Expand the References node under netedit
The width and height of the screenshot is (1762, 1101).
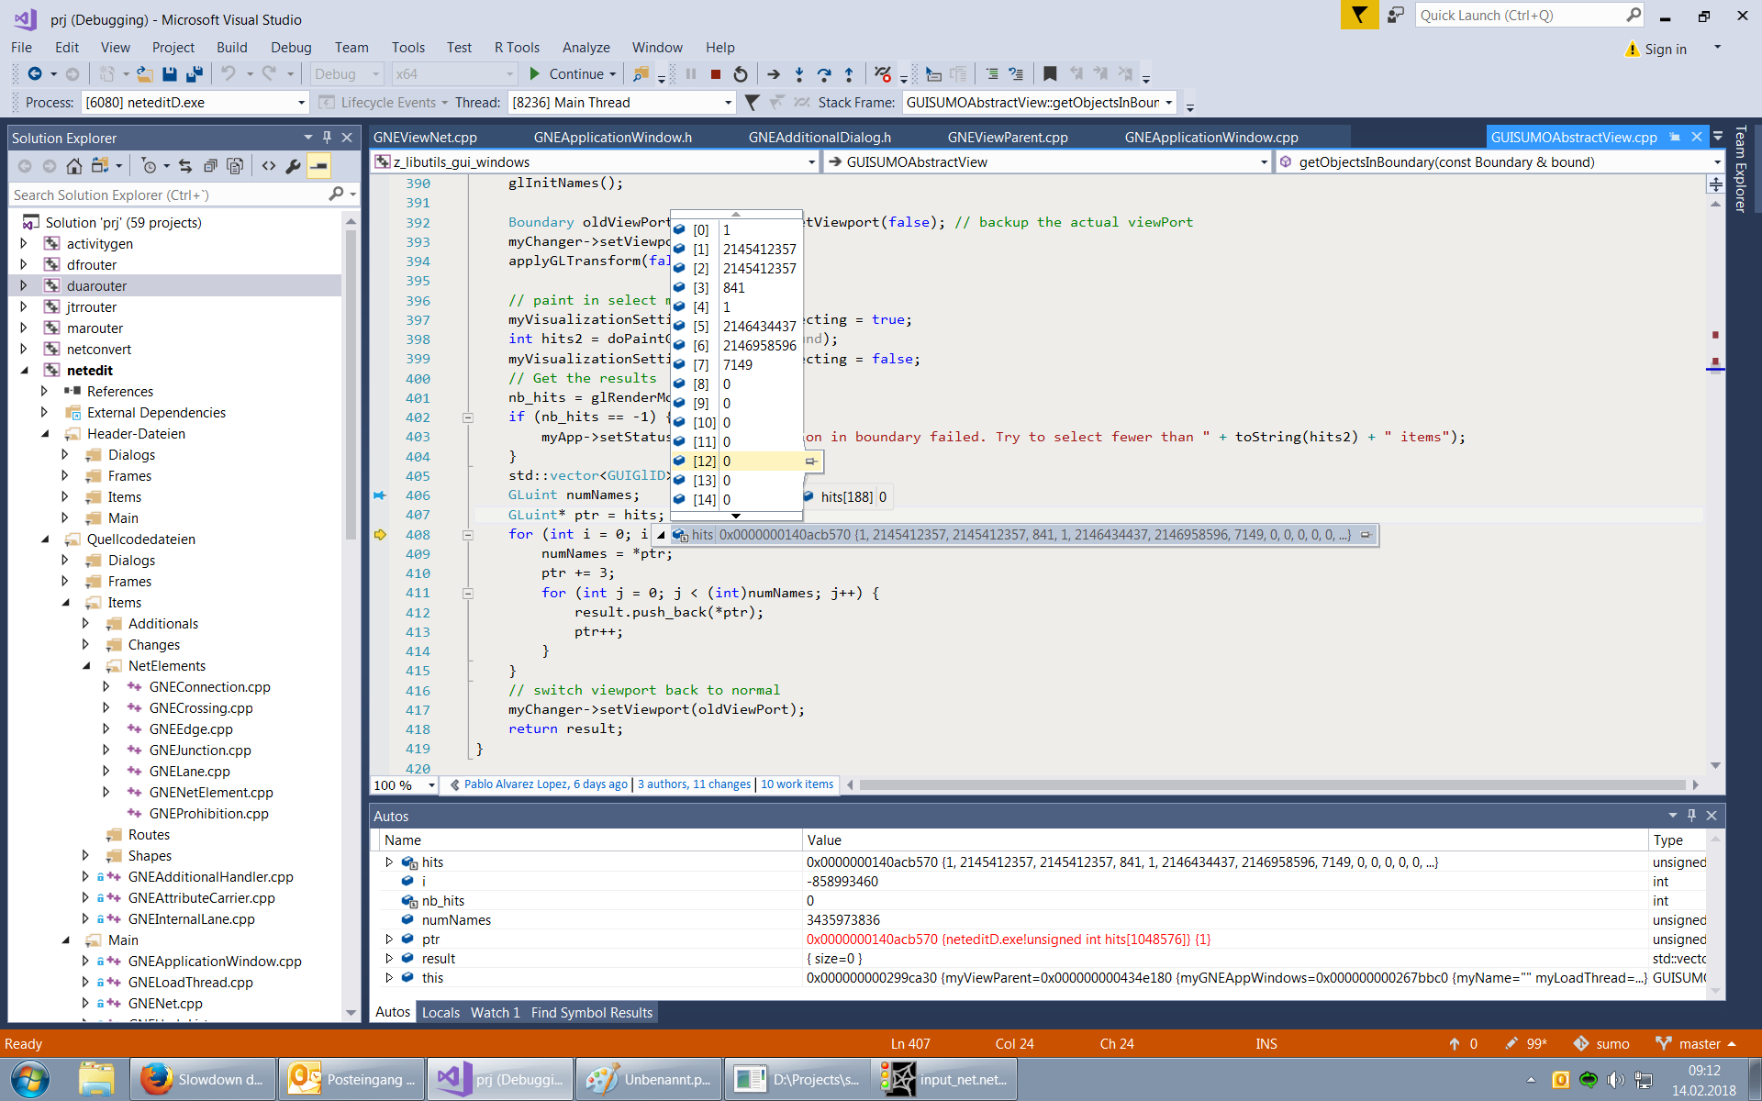[43, 391]
